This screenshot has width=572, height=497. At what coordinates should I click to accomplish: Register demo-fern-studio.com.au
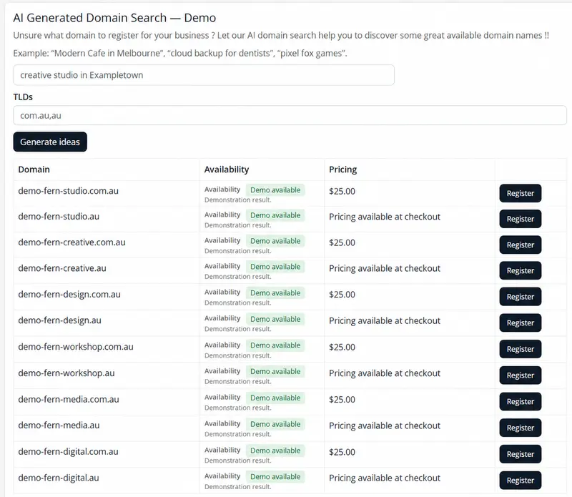(x=521, y=193)
